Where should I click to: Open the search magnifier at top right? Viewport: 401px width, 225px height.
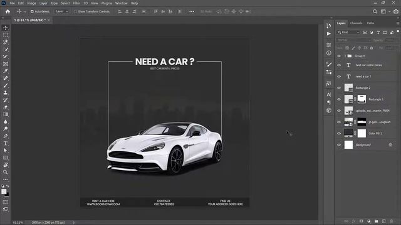[375, 11]
